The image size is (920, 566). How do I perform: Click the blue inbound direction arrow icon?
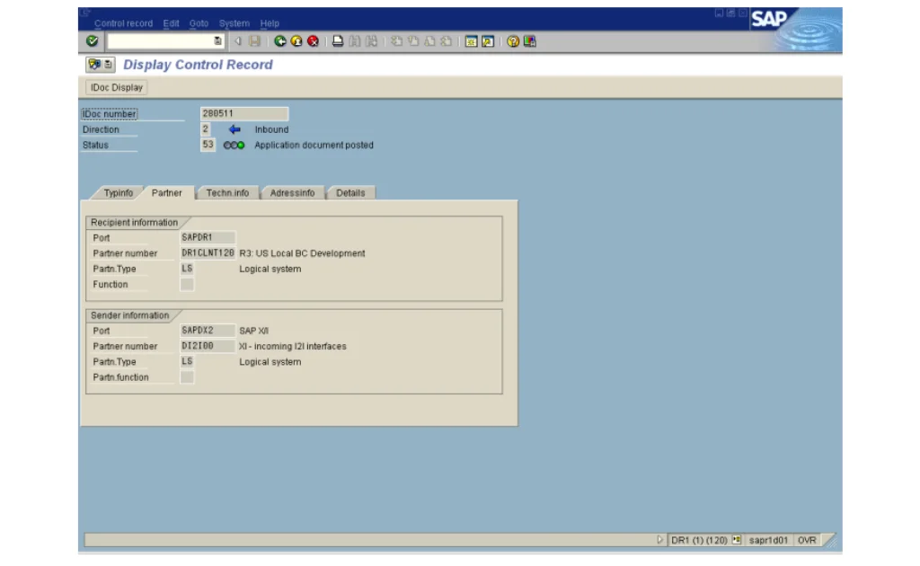(234, 129)
